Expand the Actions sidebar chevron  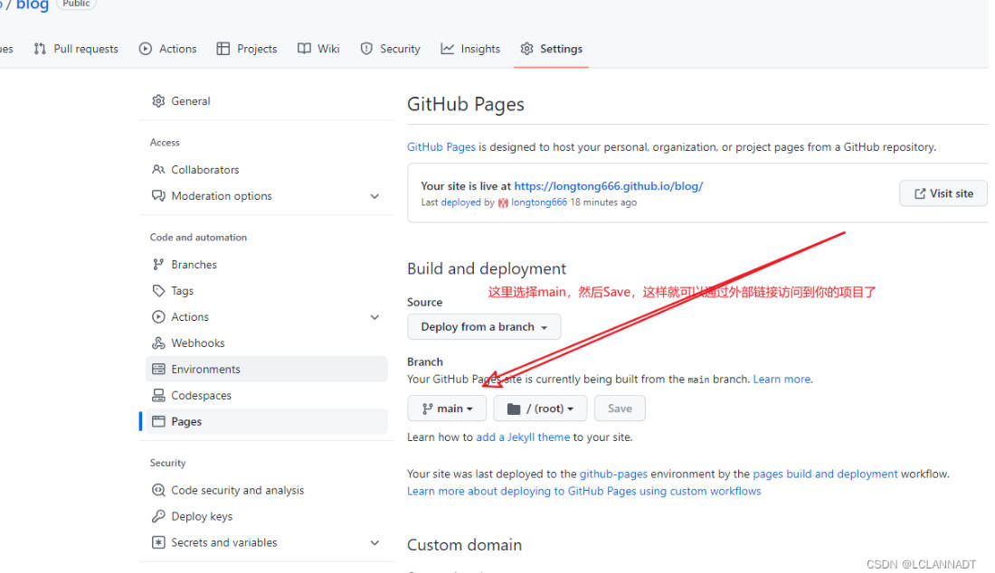pyautogui.click(x=374, y=317)
